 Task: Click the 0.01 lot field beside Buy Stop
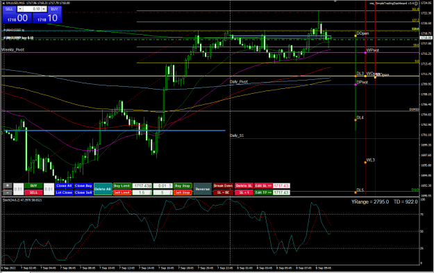pyautogui.click(x=162, y=185)
